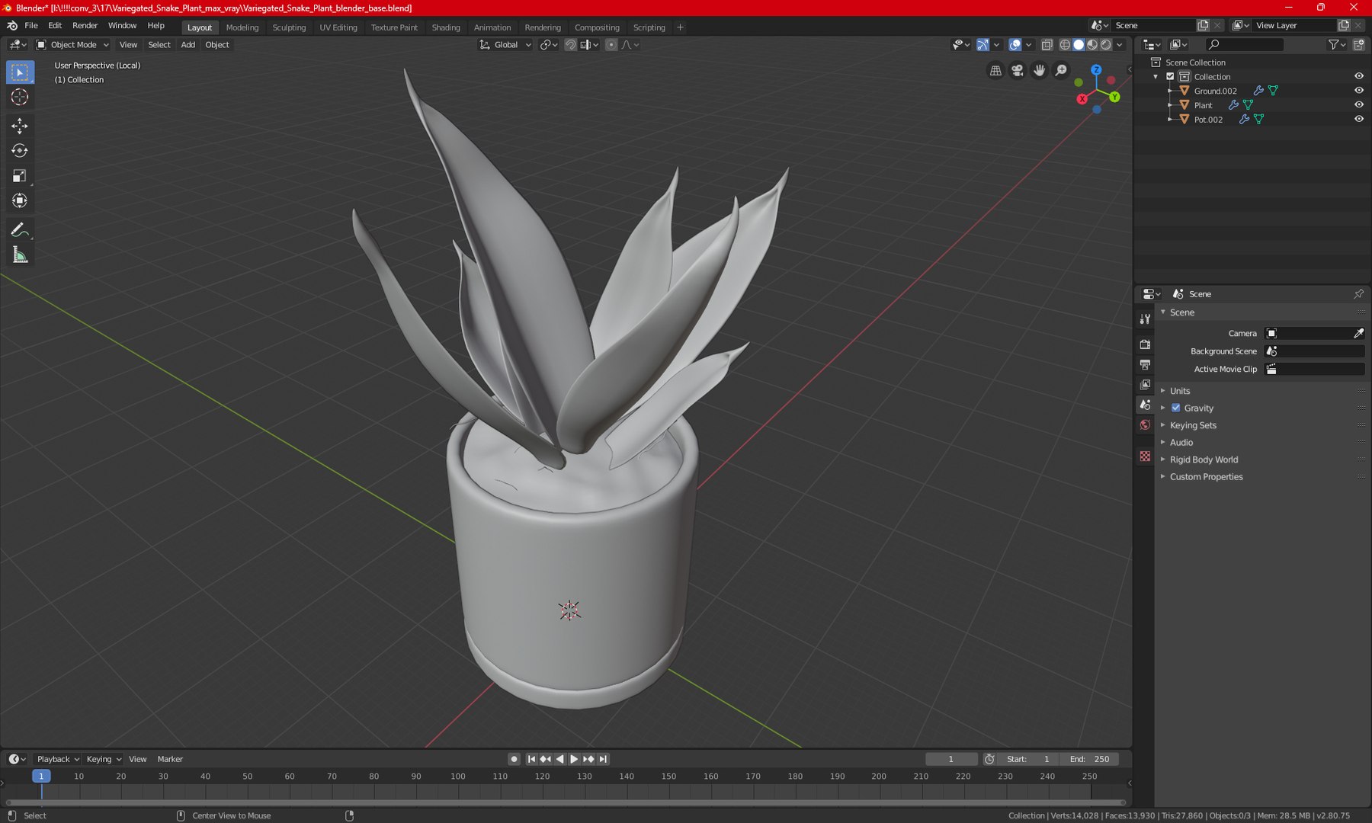Enable auto keying record button
This screenshot has height=823, width=1372.
point(514,759)
